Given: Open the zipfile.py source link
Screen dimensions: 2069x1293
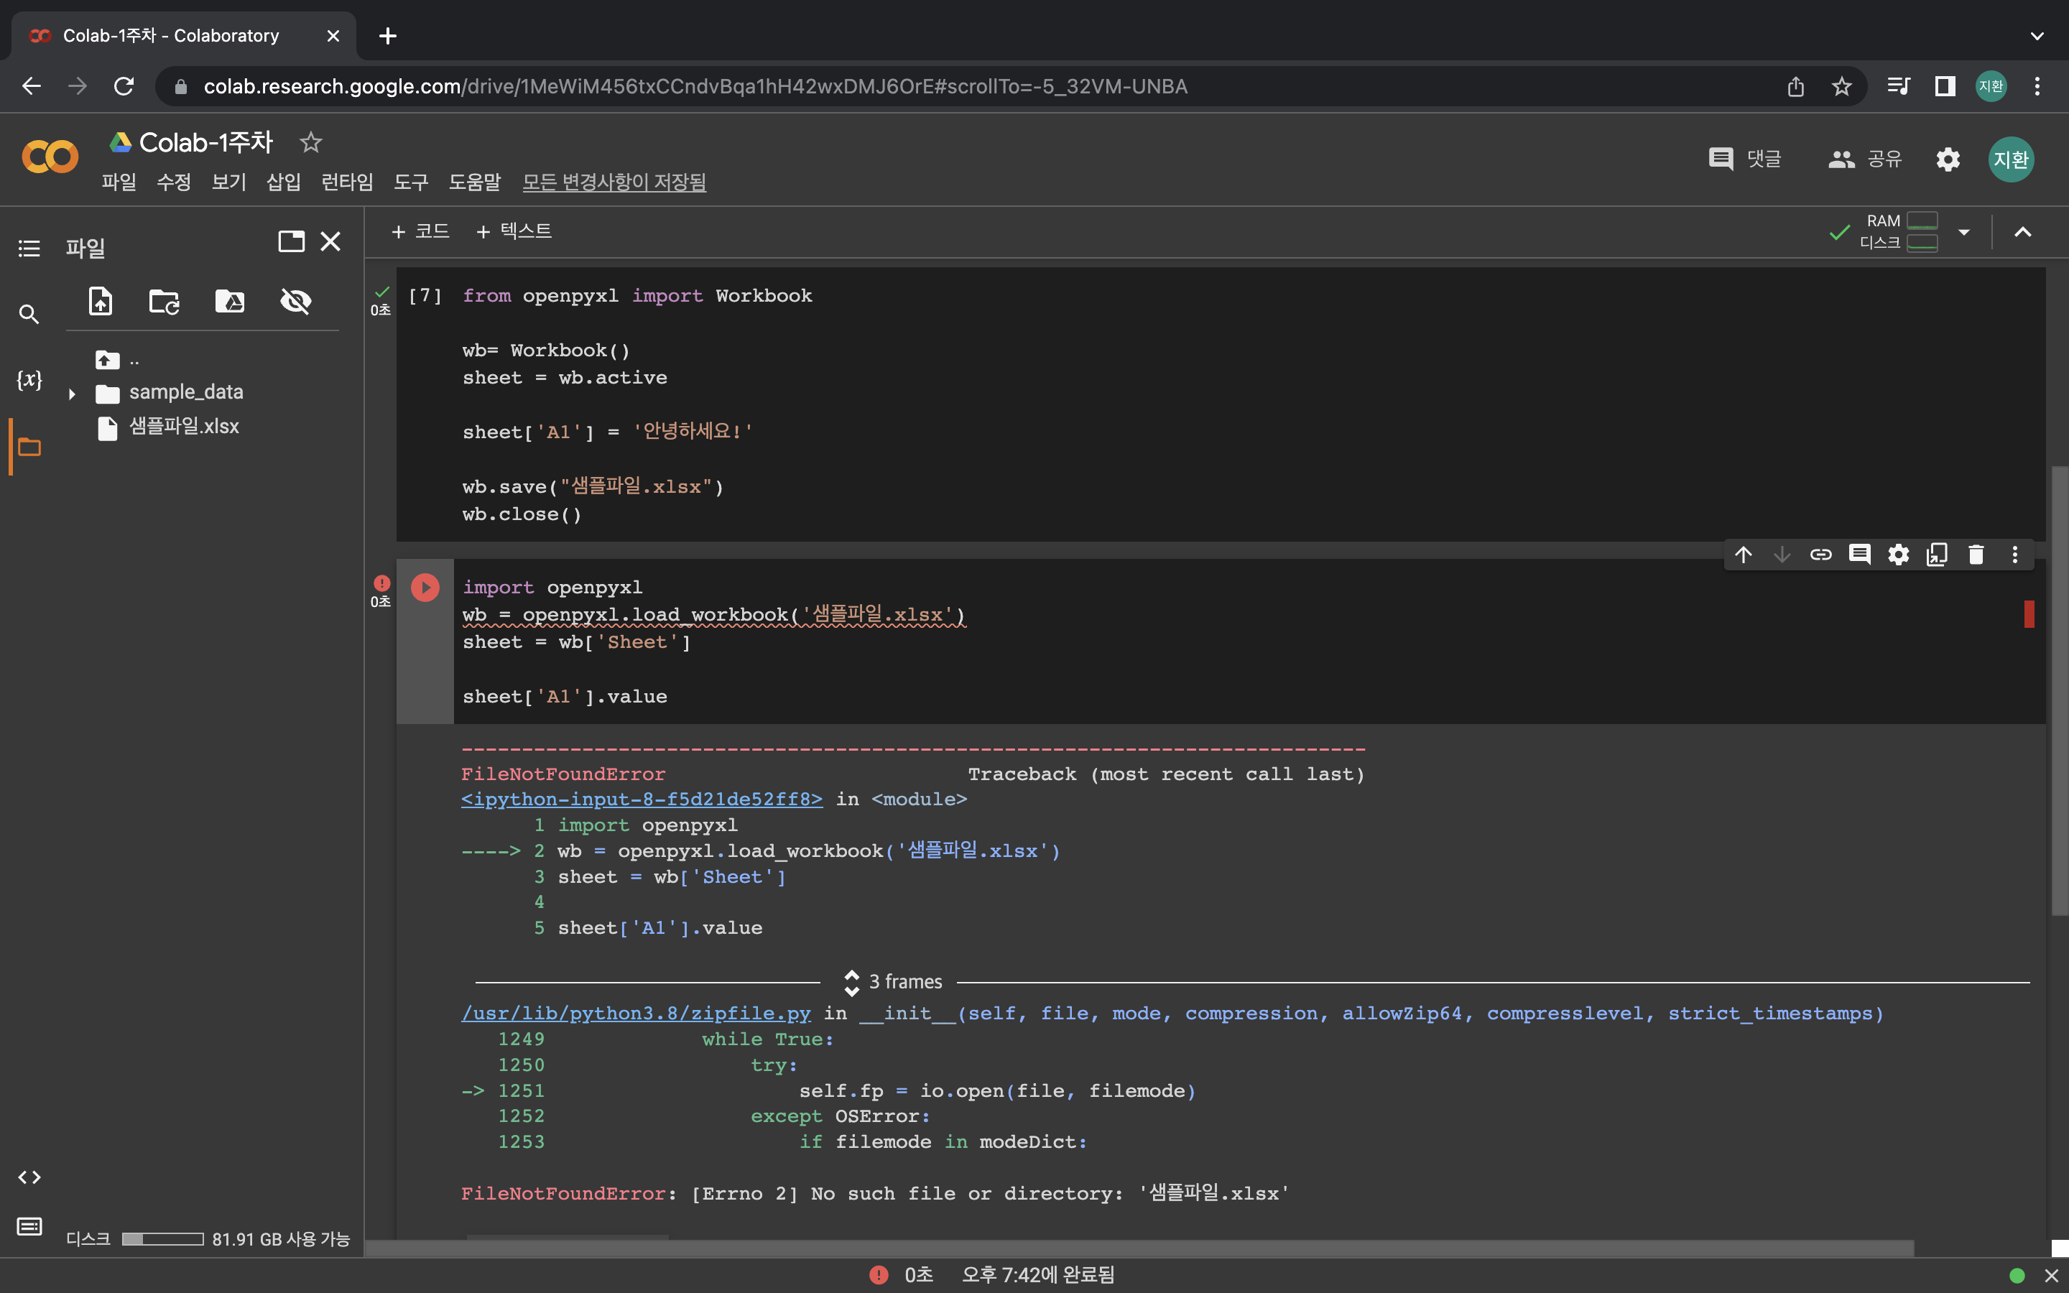Looking at the screenshot, I should 636,1014.
